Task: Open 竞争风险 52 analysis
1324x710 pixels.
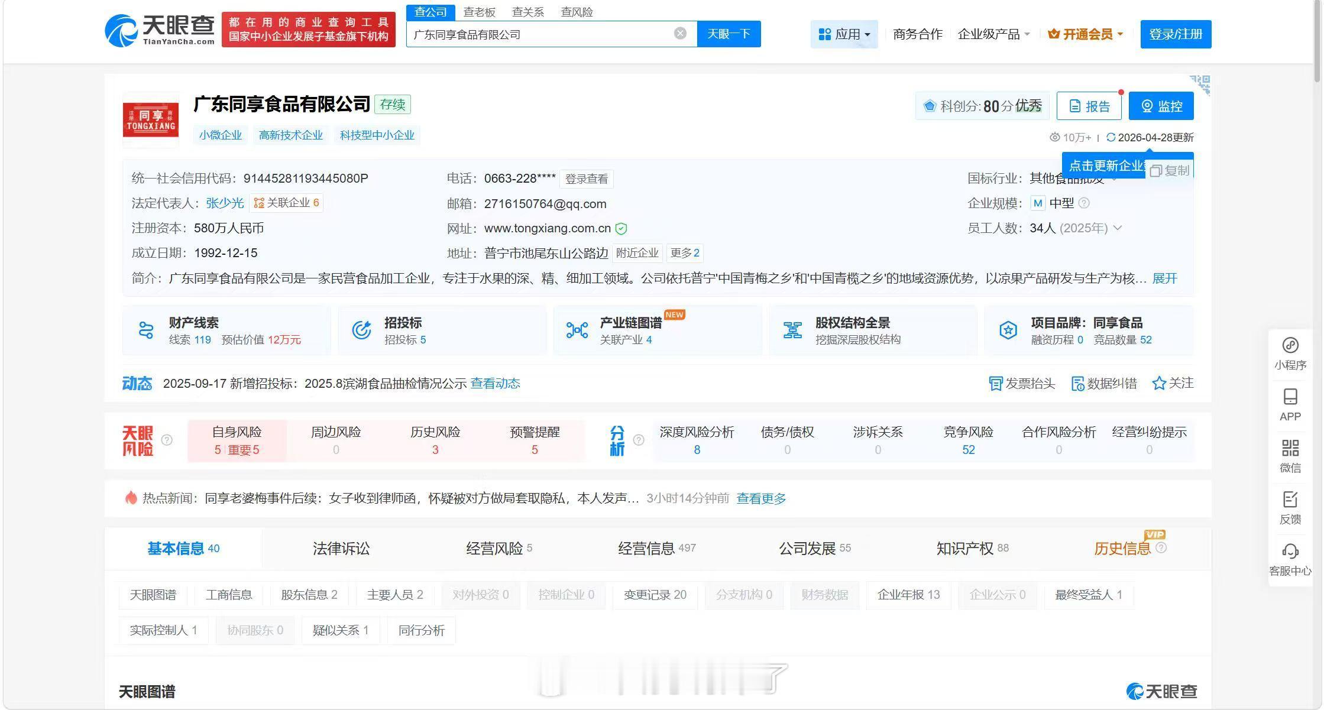Action: [x=968, y=440]
